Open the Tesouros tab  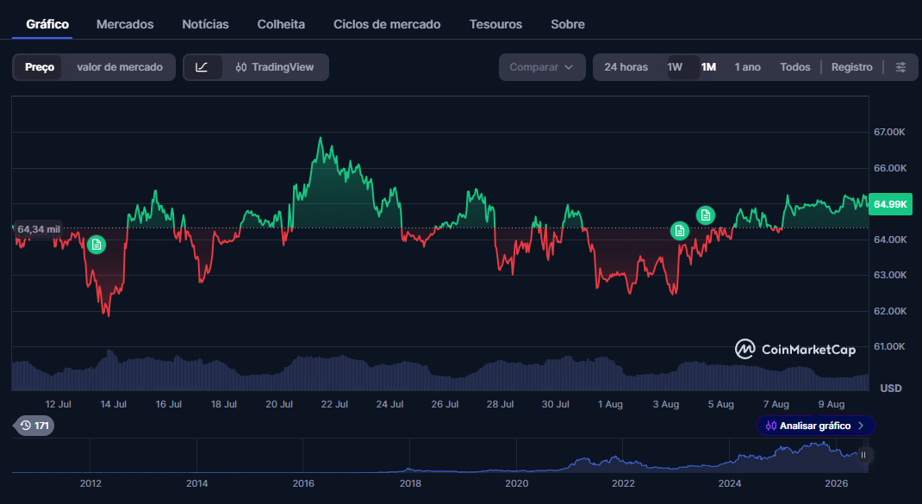coord(495,24)
